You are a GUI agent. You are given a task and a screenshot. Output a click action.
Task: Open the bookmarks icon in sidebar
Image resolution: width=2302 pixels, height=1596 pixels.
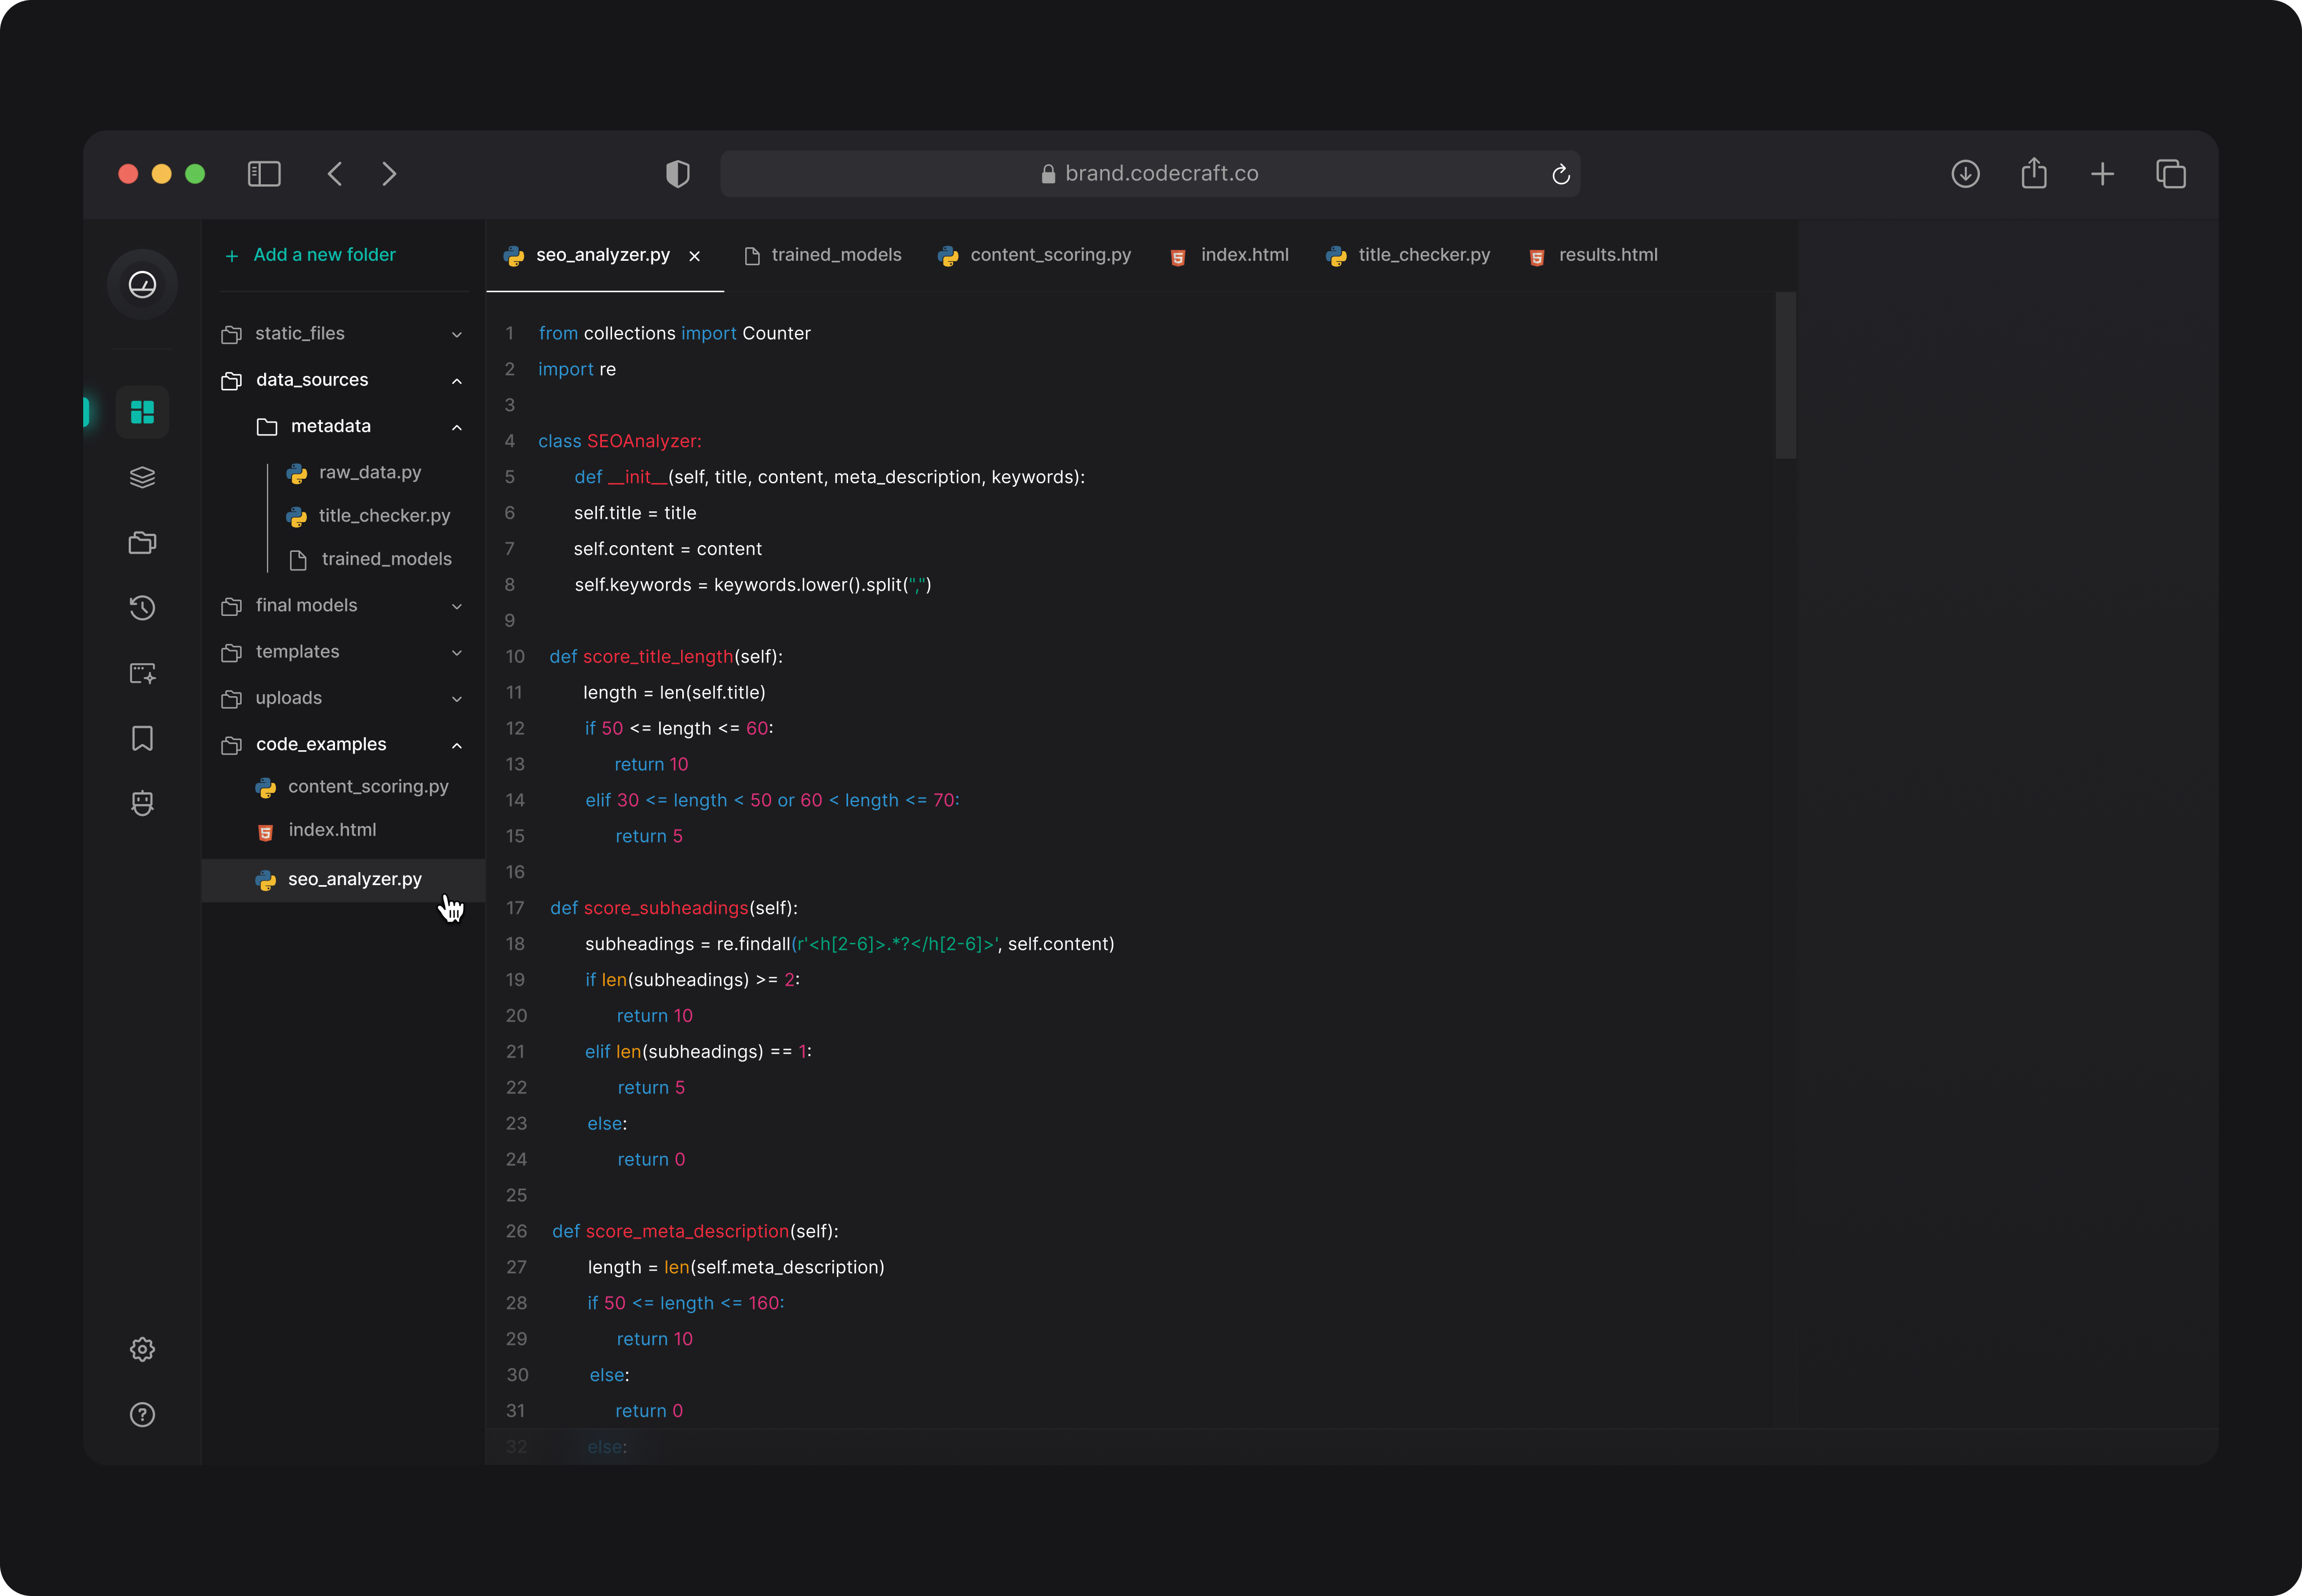click(142, 738)
